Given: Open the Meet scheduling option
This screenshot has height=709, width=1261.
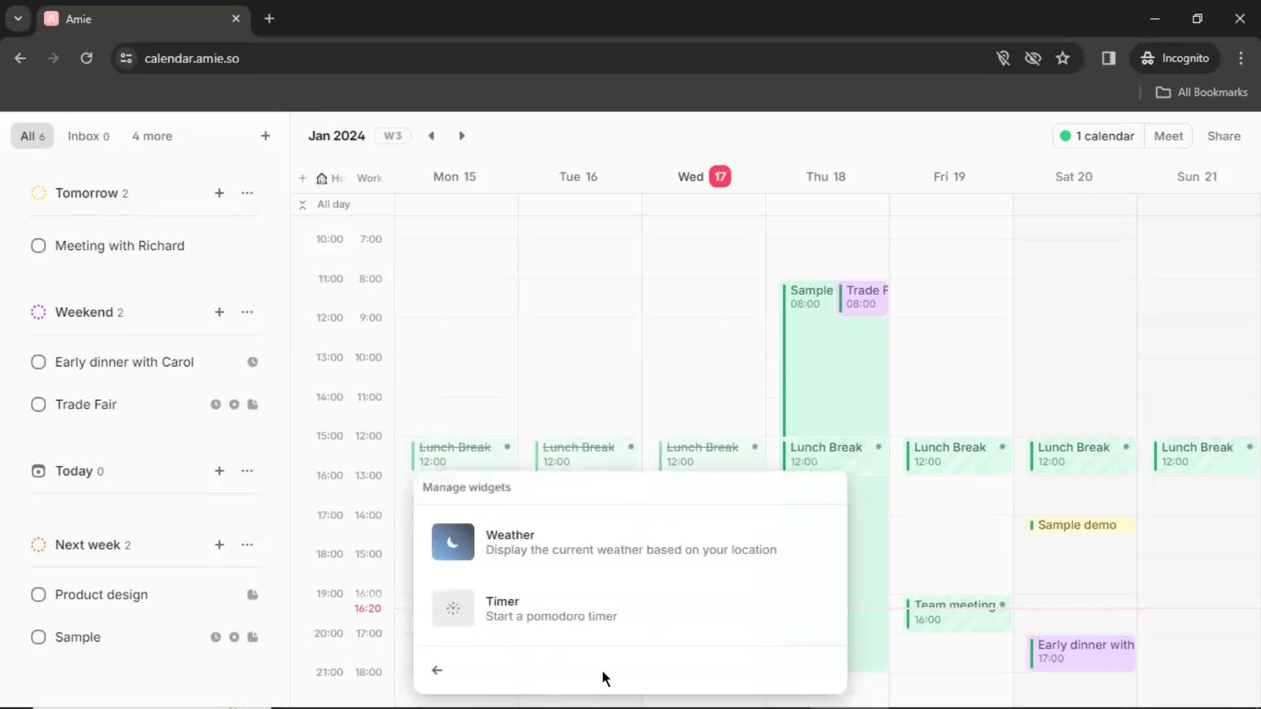Looking at the screenshot, I should tap(1169, 136).
